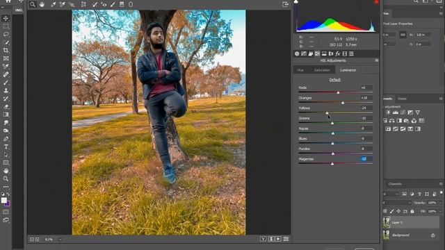Select the Clone Stamp tool
Image resolution: width=445 pixels, height=250 pixels.
coord(6,91)
